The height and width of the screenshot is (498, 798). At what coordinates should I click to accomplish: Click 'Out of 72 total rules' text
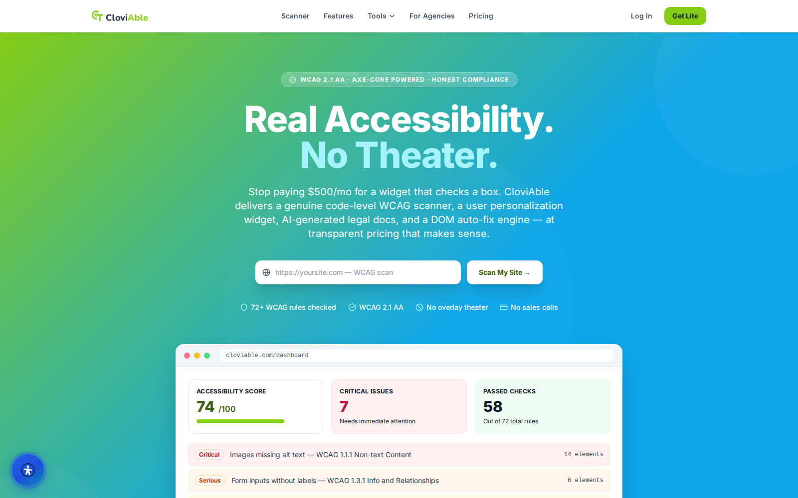[511, 421]
